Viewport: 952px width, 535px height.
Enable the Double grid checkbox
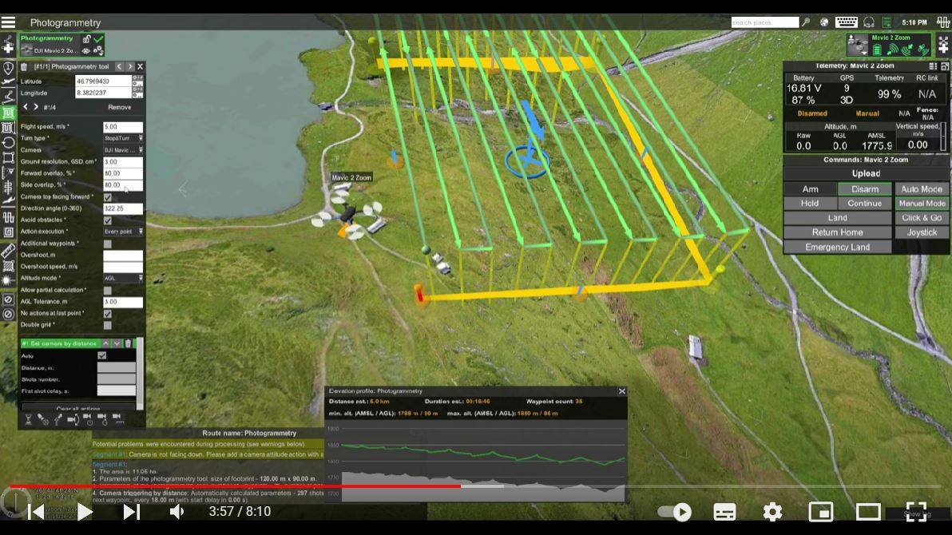coord(108,325)
